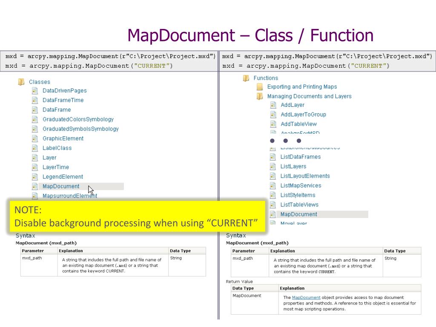Open the Functions tree node

pyautogui.click(x=266, y=78)
